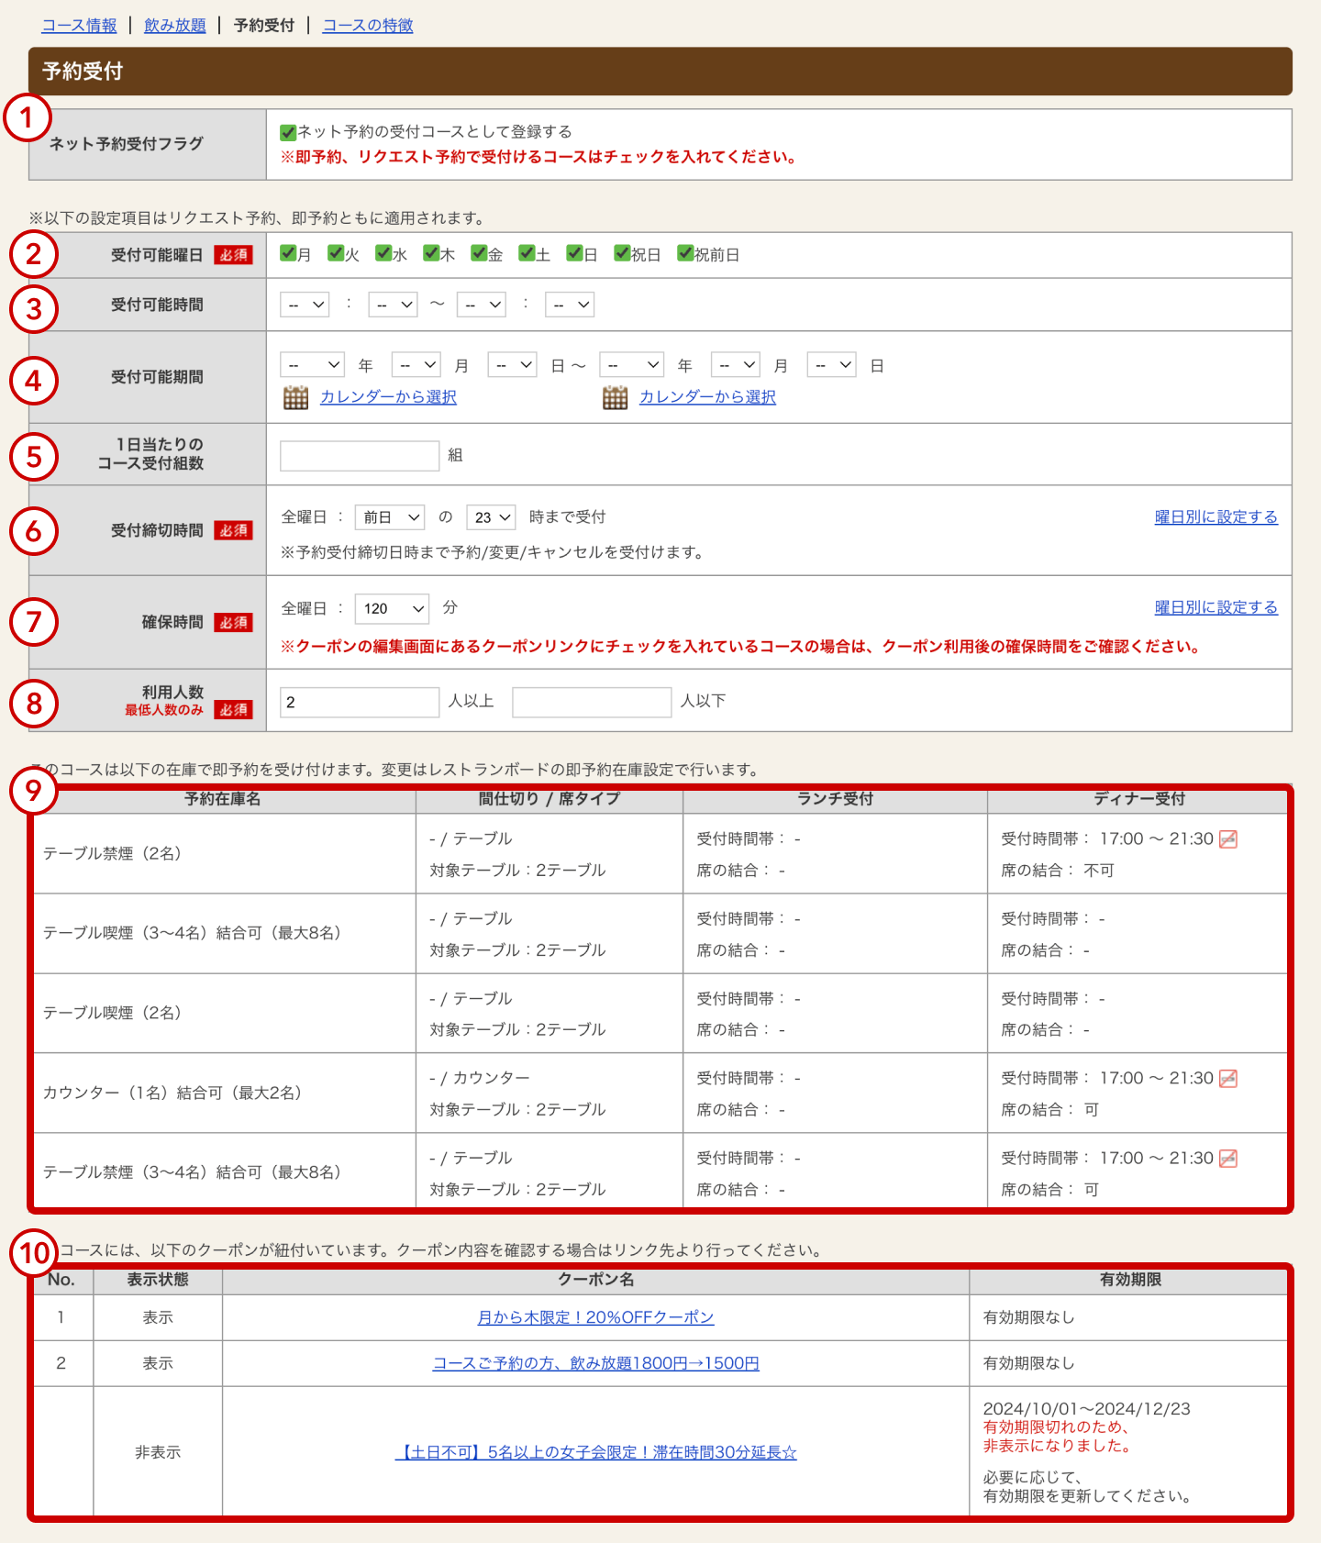Image resolution: width=1321 pixels, height=1543 pixels.
Task: Uncheck 祝前日 checkbox
Action: 685,253
